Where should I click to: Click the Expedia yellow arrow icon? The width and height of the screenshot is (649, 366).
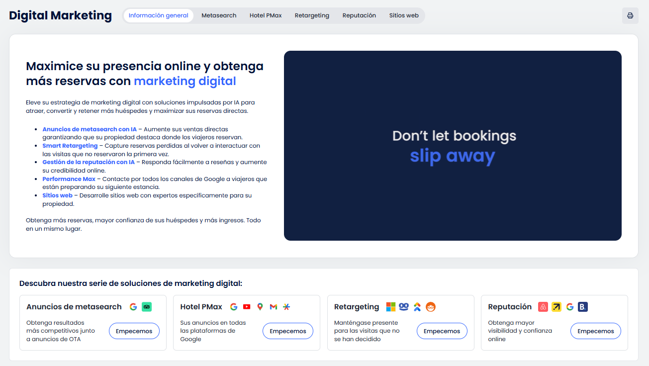pyautogui.click(x=556, y=307)
